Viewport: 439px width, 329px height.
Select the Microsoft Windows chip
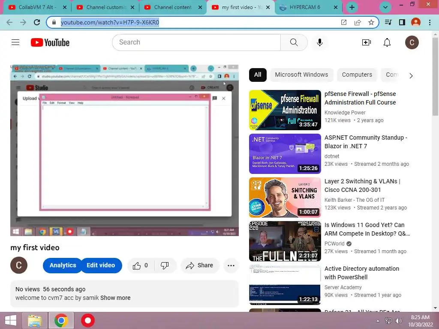point(301,75)
